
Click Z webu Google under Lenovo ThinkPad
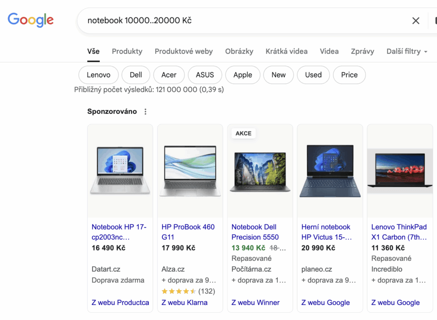(x=396, y=303)
